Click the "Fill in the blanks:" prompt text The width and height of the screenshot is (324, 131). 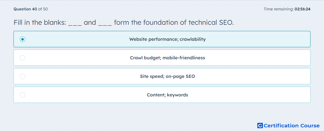pos(40,22)
